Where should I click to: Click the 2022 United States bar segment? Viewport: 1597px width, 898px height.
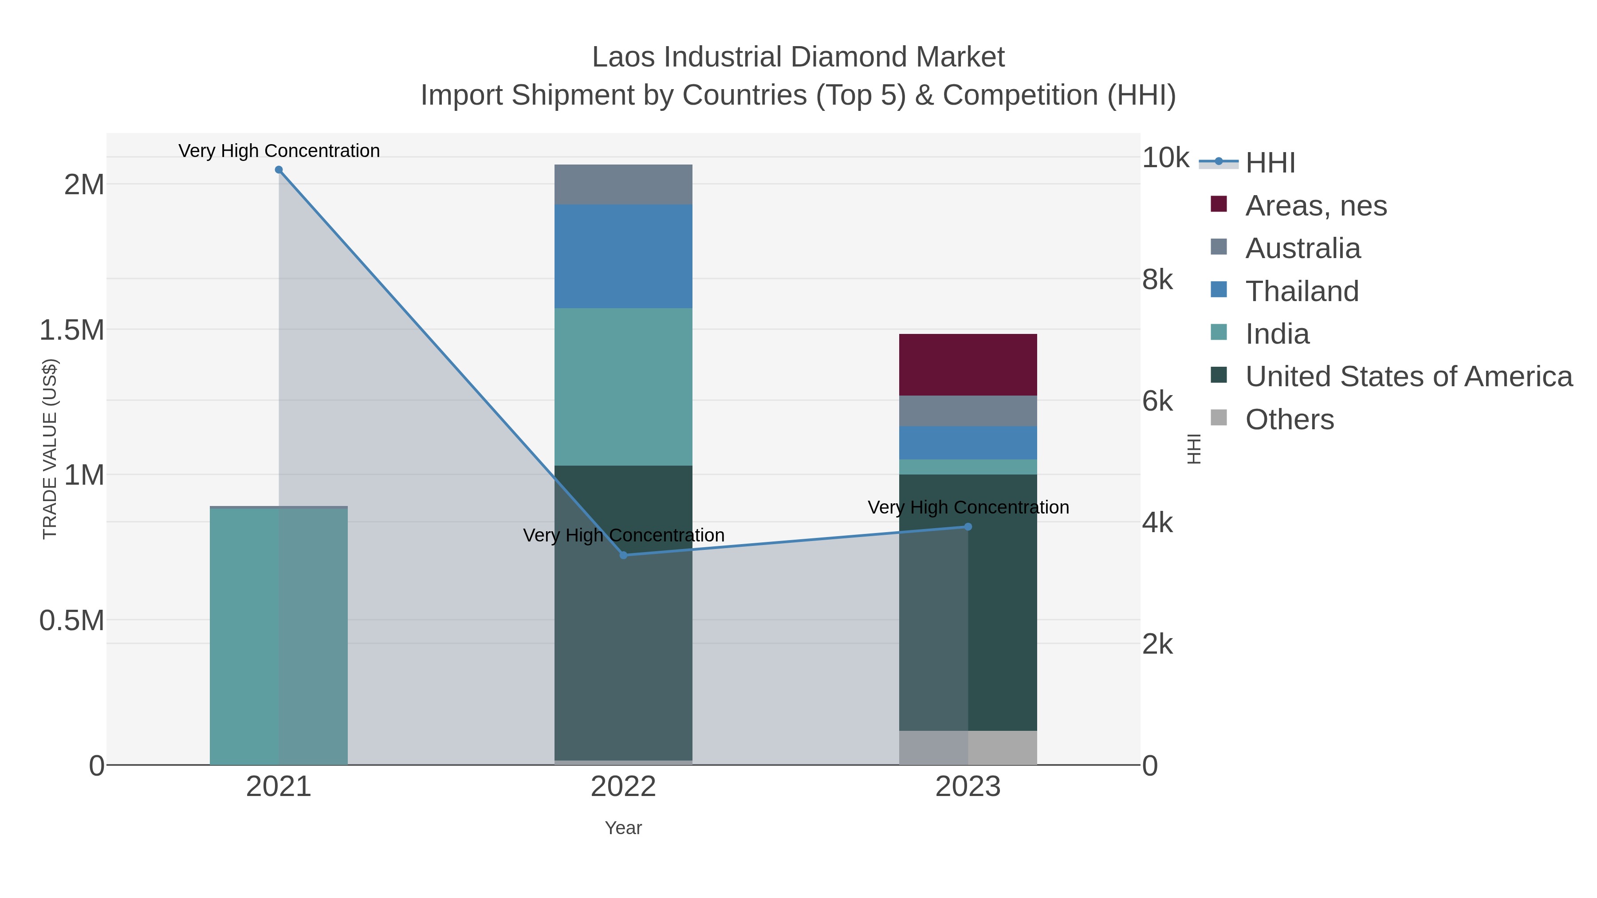(624, 613)
